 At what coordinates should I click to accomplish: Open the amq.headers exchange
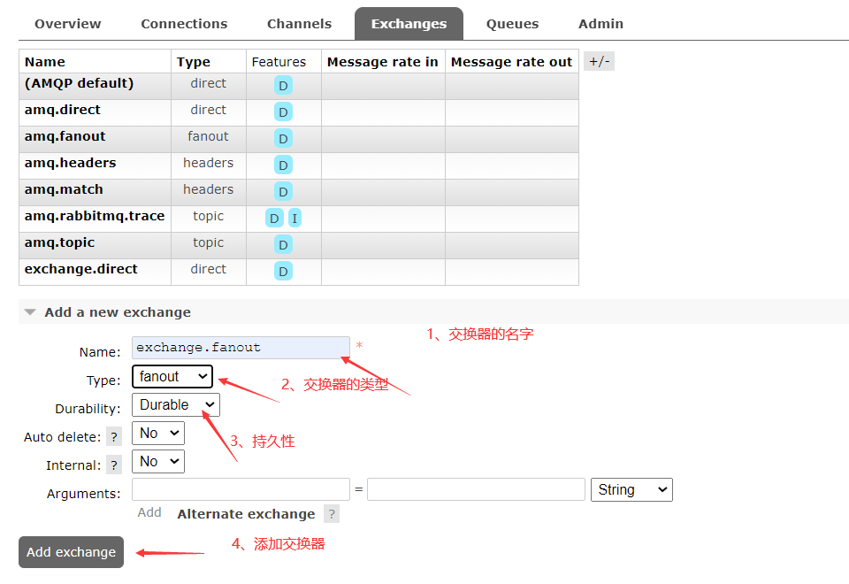[71, 163]
